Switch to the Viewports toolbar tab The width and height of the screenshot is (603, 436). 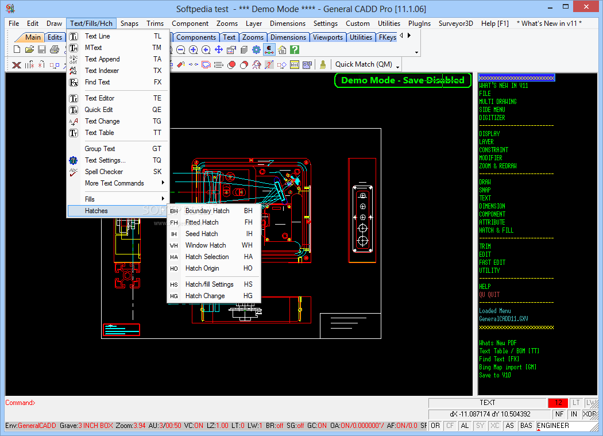click(x=328, y=37)
